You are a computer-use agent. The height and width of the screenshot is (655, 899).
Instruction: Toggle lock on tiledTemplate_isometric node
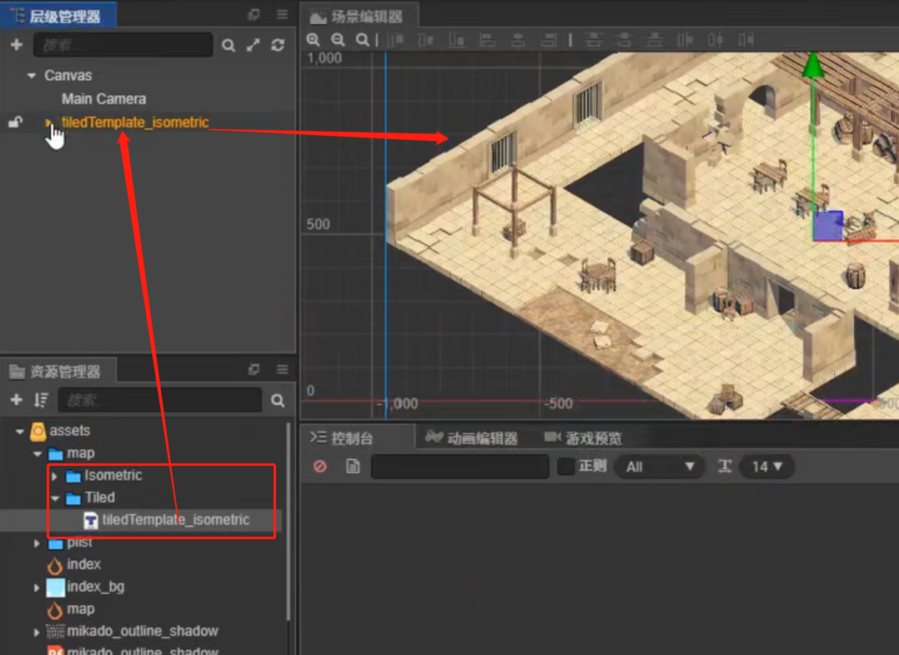[16, 122]
